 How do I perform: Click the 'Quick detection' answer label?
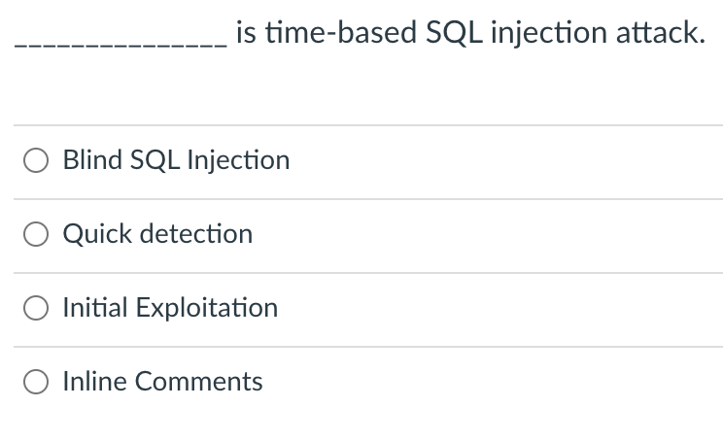(x=157, y=234)
